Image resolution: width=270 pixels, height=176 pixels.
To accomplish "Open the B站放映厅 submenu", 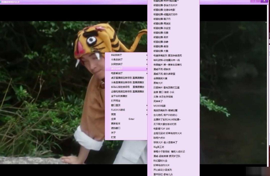I will pyautogui.click(x=126, y=55).
